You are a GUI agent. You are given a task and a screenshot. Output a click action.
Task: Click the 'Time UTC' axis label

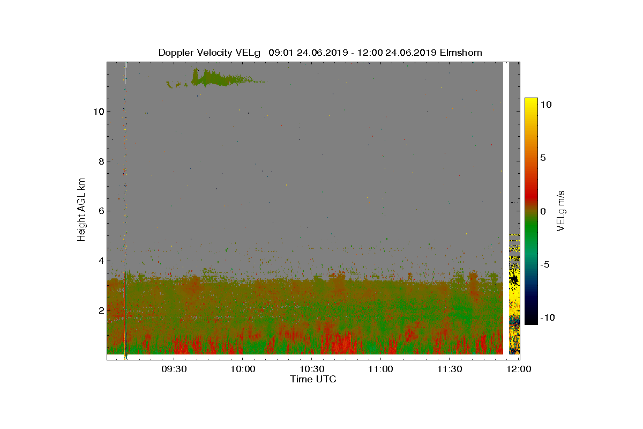pyautogui.click(x=313, y=379)
